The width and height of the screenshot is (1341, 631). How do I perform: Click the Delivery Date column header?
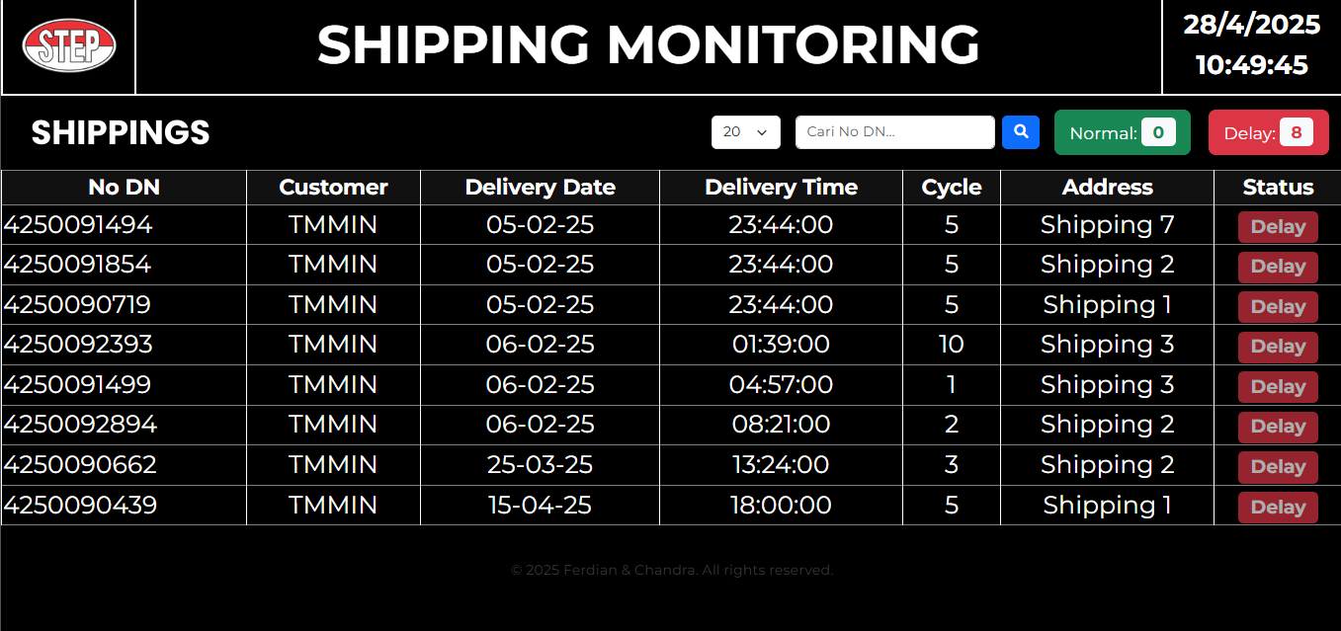[x=540, y=188]
